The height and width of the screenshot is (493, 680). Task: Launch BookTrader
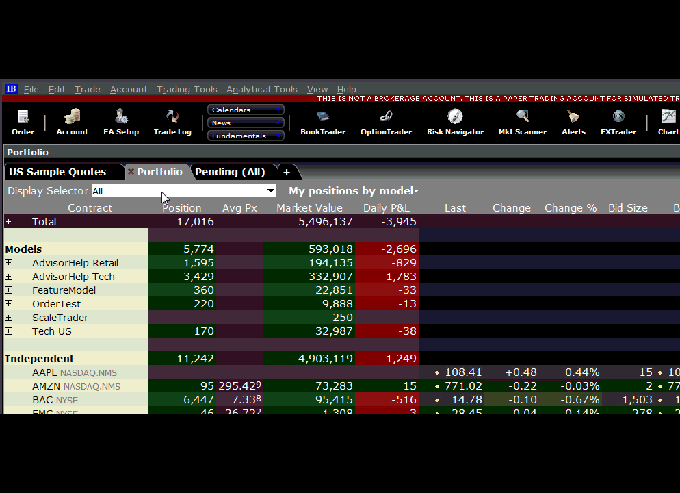[x=323, y=121]
